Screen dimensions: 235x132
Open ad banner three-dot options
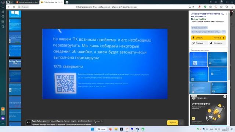coord(181,123)
